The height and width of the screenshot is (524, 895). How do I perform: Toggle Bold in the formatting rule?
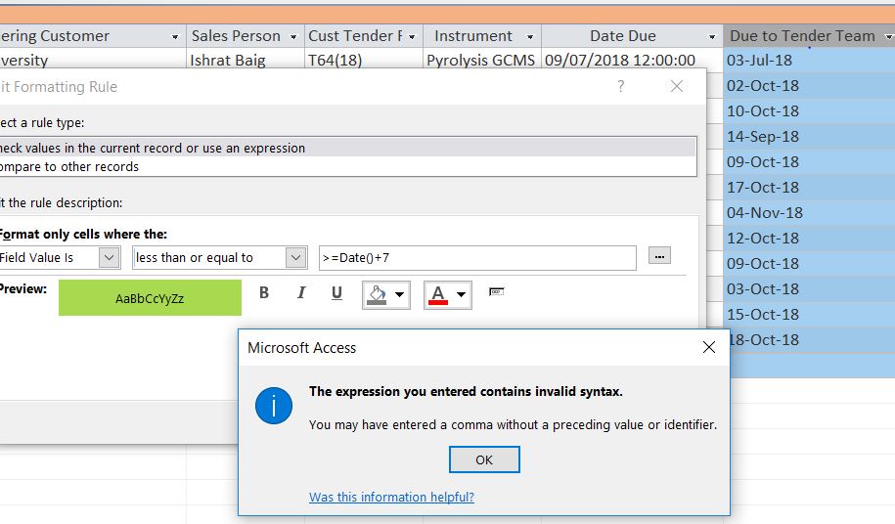tap(264, 293)
